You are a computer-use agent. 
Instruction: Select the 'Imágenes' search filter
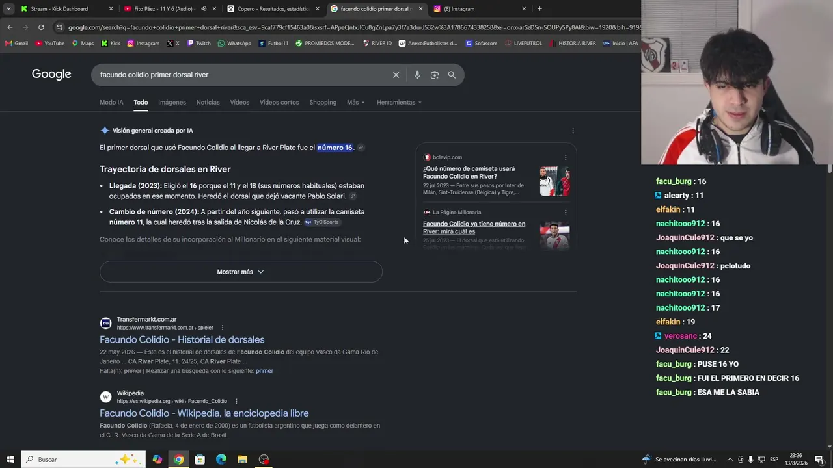(x=172, y=102)
